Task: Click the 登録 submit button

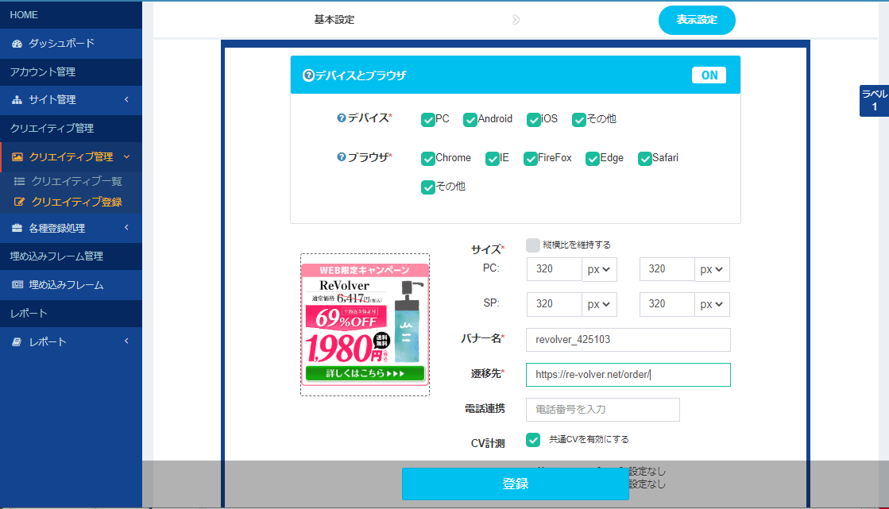Action: click(x=516, y=484)
